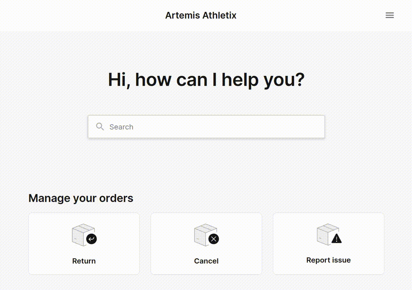Open the Cancel order card
This screenshot has height=290, width=412.
(206, 243)
